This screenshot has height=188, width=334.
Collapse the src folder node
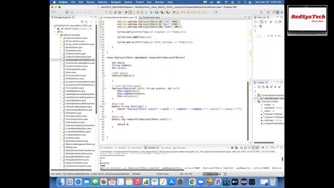[x=55, y=32]
